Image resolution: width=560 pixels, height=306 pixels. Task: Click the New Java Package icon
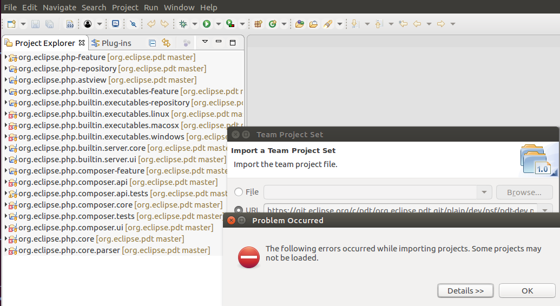click(258, 24)
